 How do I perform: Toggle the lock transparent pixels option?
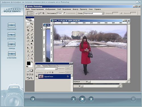45,72
